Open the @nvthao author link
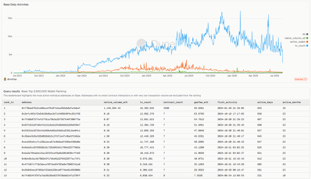The height and width of the screenshot is (179, 311). coord(12,79)
